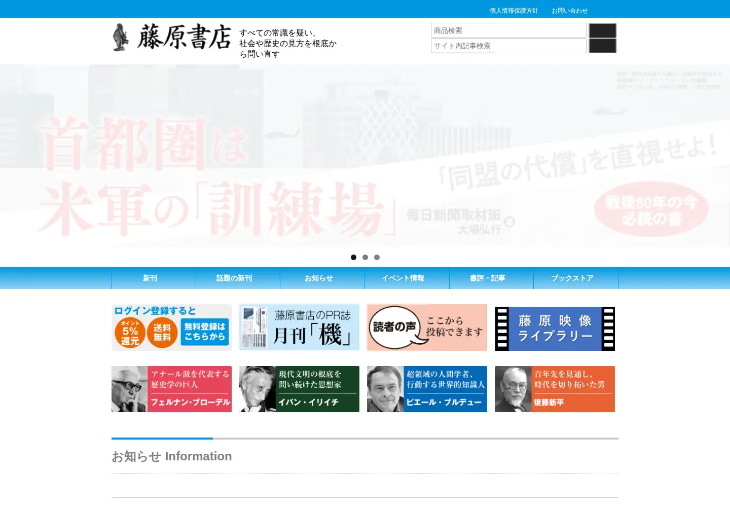The height and width of the screenshot is (507, 730).
Task: Open the 読者の声 submission banner
Action: [x=427, y=328]
